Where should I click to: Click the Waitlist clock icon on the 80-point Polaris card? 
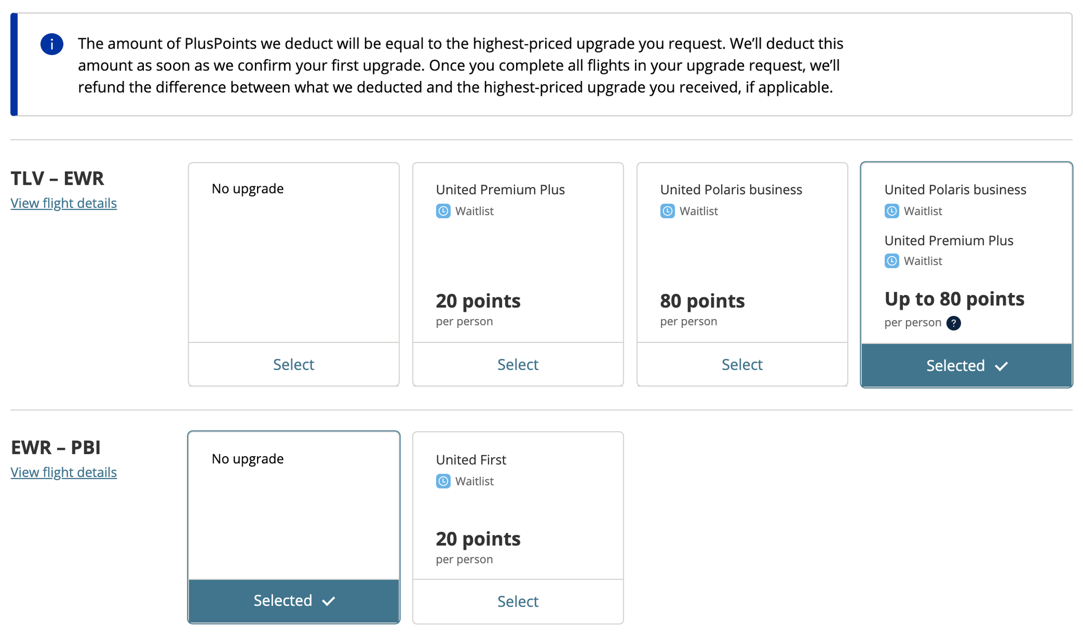(667, 211)
